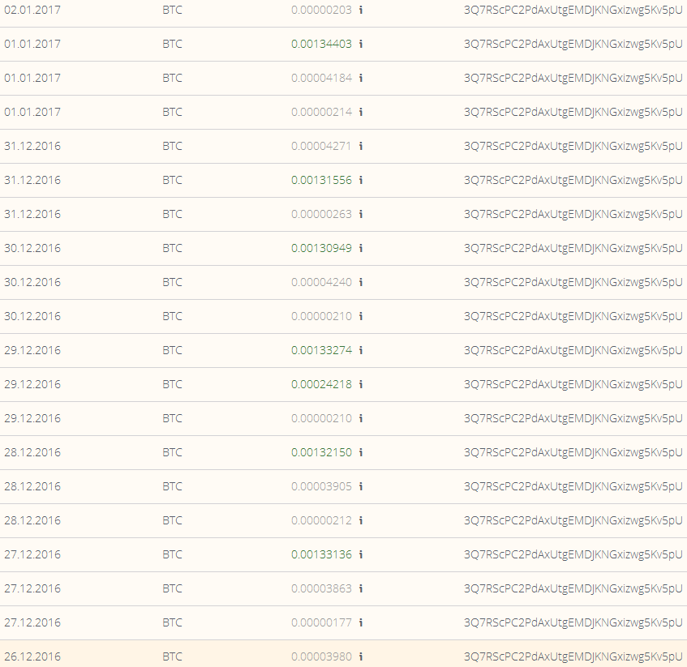Image resolution: width=687 pixels, height=667 pixels.
Task: Select the amount 0.00003905
Action: pyautogui.click(x=321, y=486)
